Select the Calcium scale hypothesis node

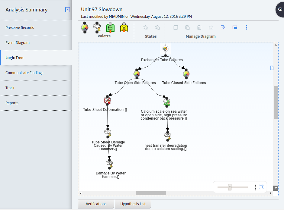click(167, 102)
